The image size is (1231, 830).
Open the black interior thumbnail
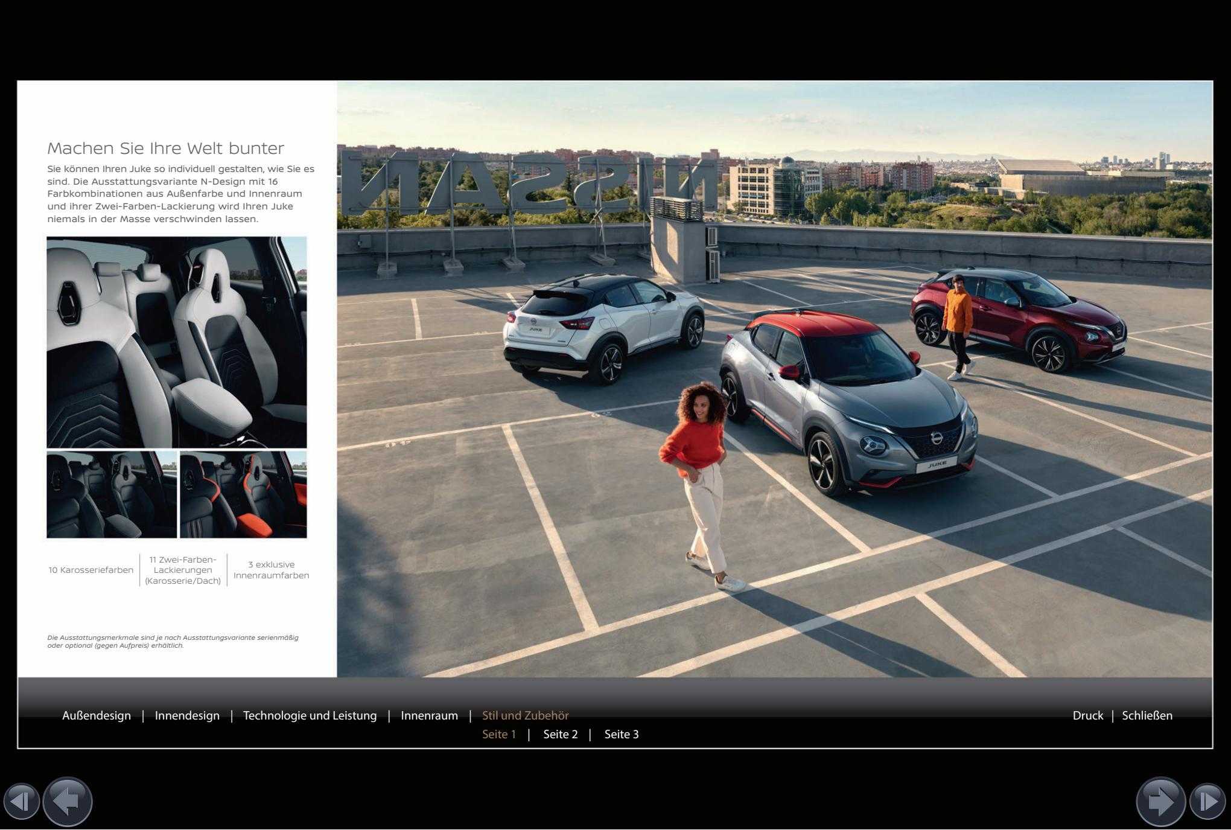(112, 494)
